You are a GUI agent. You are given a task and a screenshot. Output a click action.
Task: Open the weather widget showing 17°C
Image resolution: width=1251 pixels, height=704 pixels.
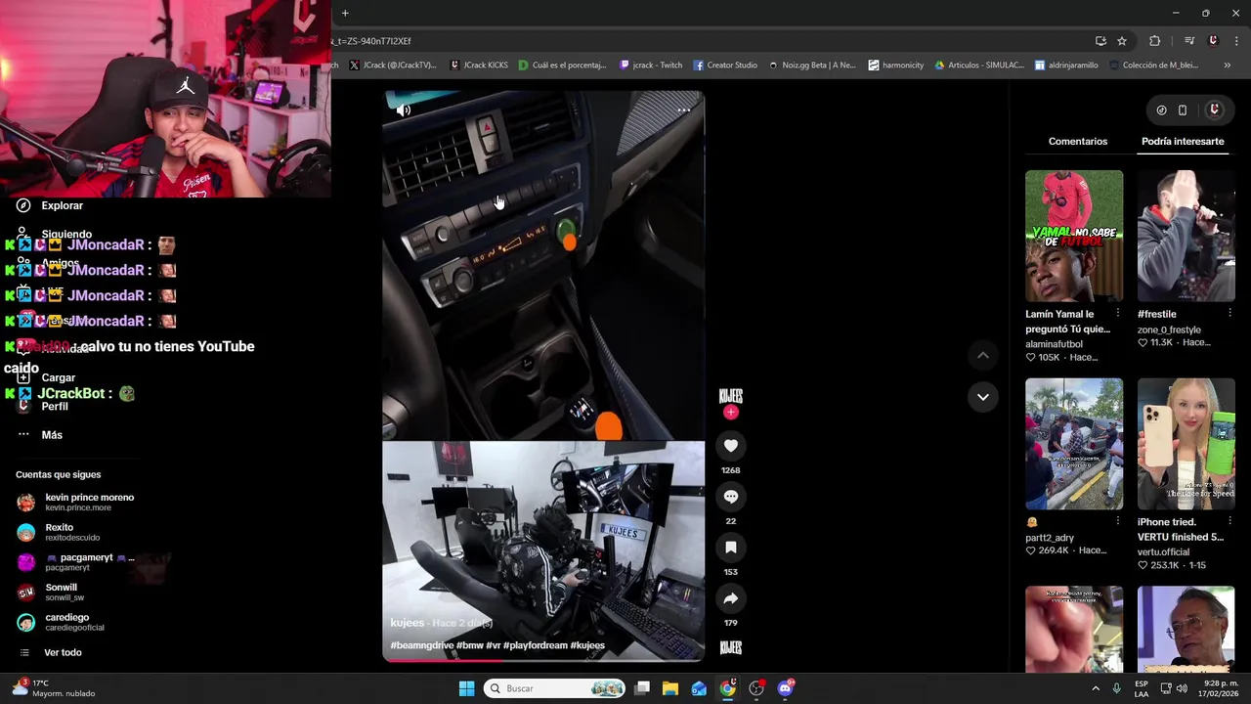pos(53,688)
